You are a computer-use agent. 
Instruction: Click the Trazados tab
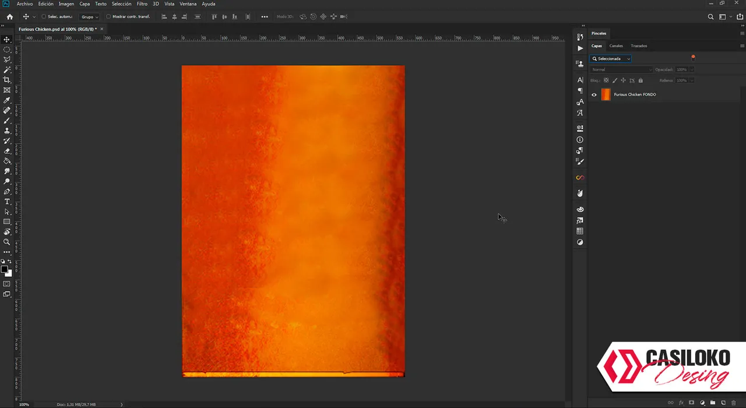(639, 46)
